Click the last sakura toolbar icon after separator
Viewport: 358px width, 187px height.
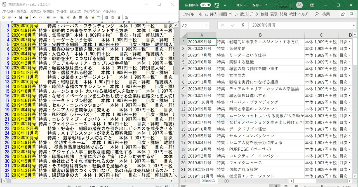(x=126, y=17)
